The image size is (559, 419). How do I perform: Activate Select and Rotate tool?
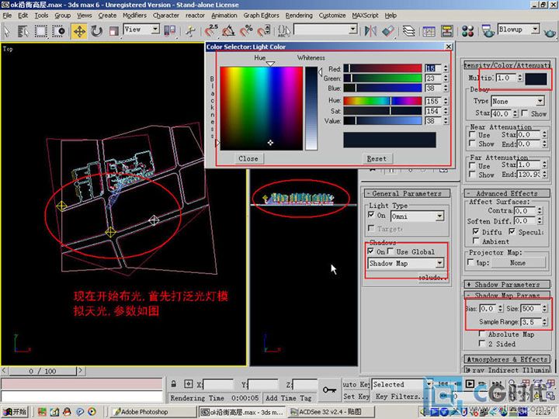[96, 31]
